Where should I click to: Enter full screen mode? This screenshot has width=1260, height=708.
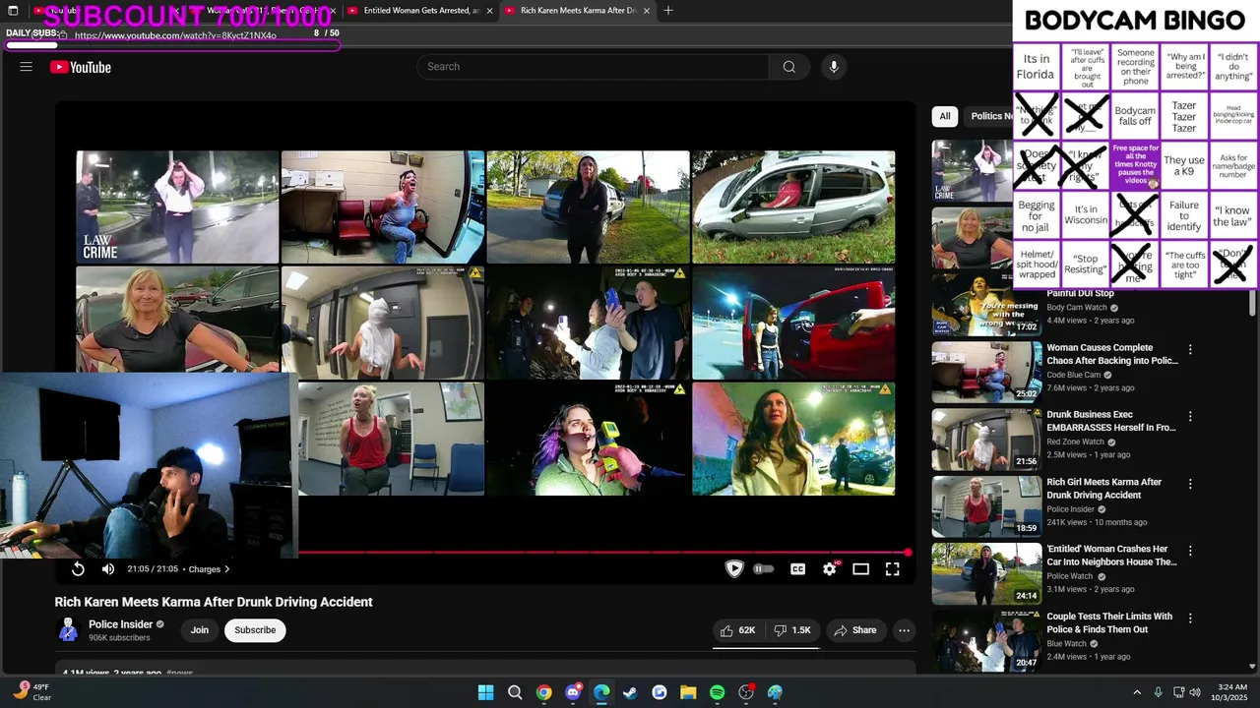tap(893, 569)
